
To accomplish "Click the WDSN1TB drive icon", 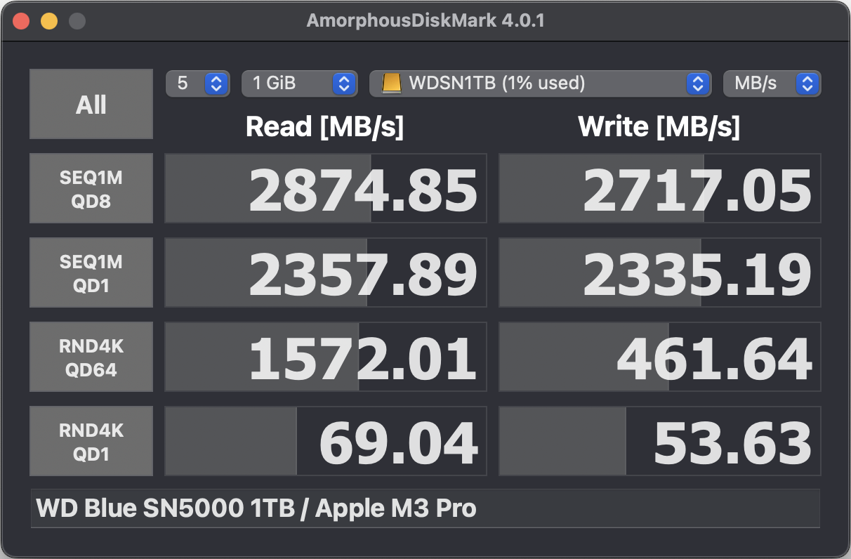I will (391, 84).
